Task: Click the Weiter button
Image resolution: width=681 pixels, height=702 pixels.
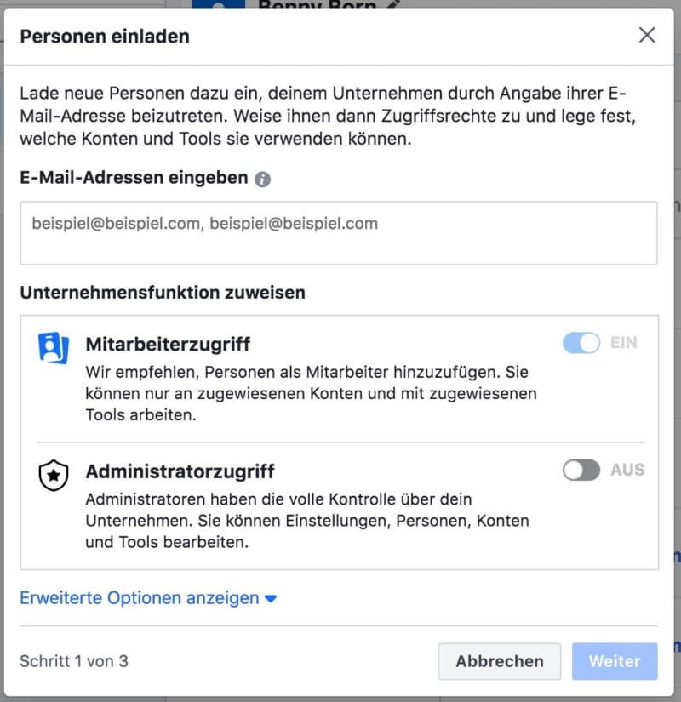Action: point(615,661)
